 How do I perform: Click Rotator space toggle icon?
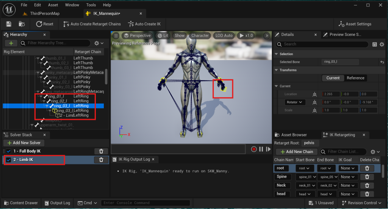pyautogui.click(x=314, y=102)
